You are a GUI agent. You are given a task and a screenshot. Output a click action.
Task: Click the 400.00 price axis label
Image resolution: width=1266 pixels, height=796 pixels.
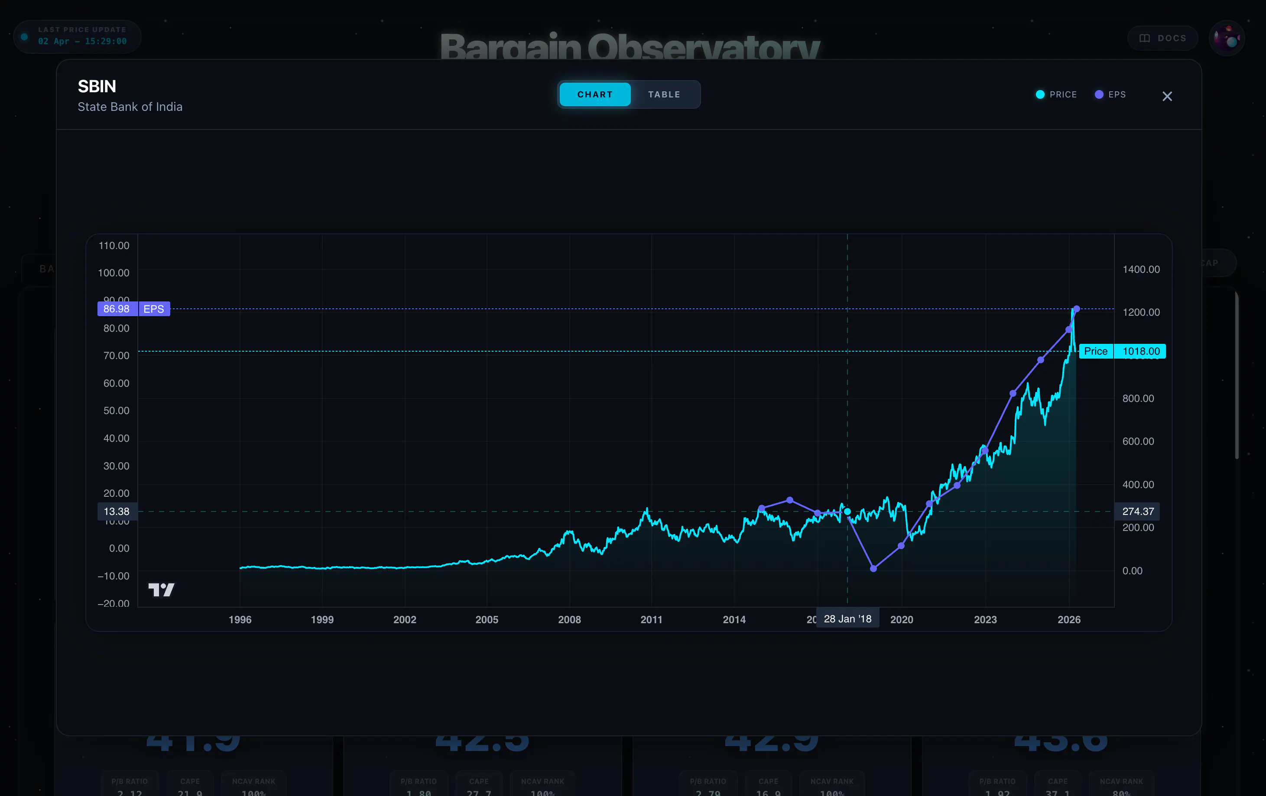1138,485
